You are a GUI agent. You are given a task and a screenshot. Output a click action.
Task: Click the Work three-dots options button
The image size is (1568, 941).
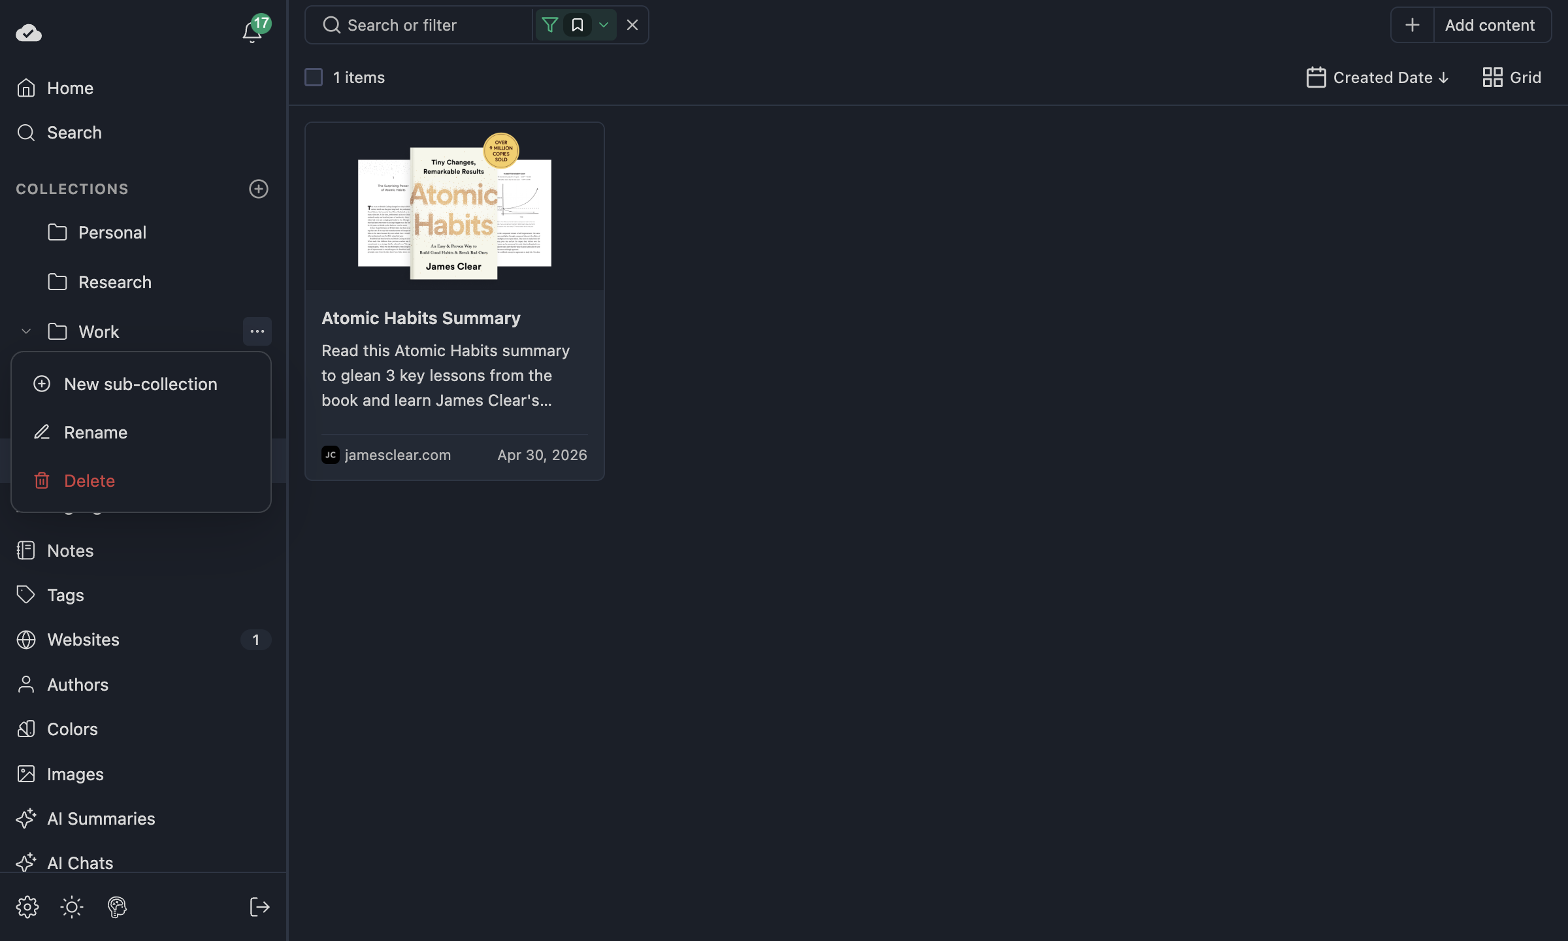coord(257,331)
